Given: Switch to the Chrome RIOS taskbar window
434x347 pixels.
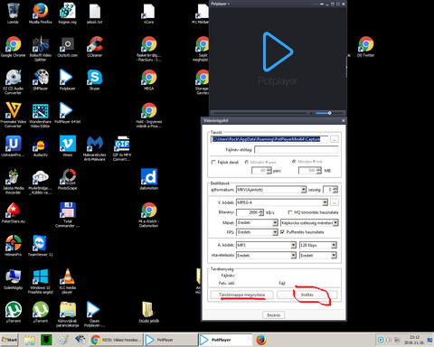Looking at the screenshot, I should click(x=117, y=340).
